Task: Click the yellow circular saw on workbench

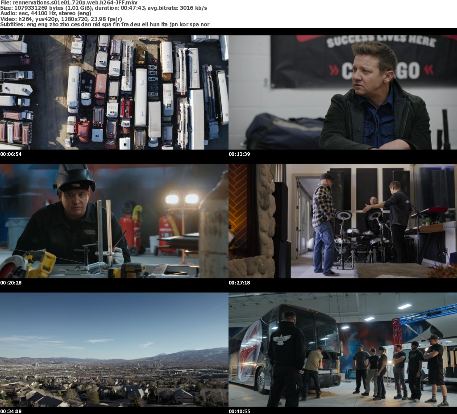Action: tap(31, 264)
